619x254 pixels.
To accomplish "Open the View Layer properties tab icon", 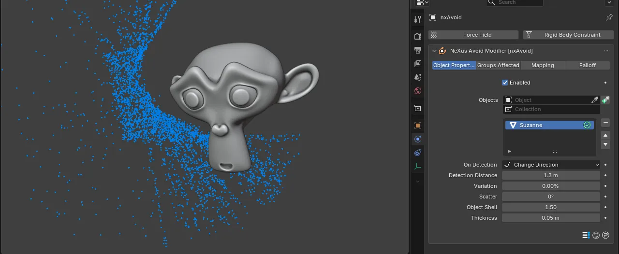I will [x=418, y=63].
